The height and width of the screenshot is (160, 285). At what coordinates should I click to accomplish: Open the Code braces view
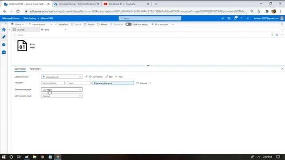tap(272, 35)
